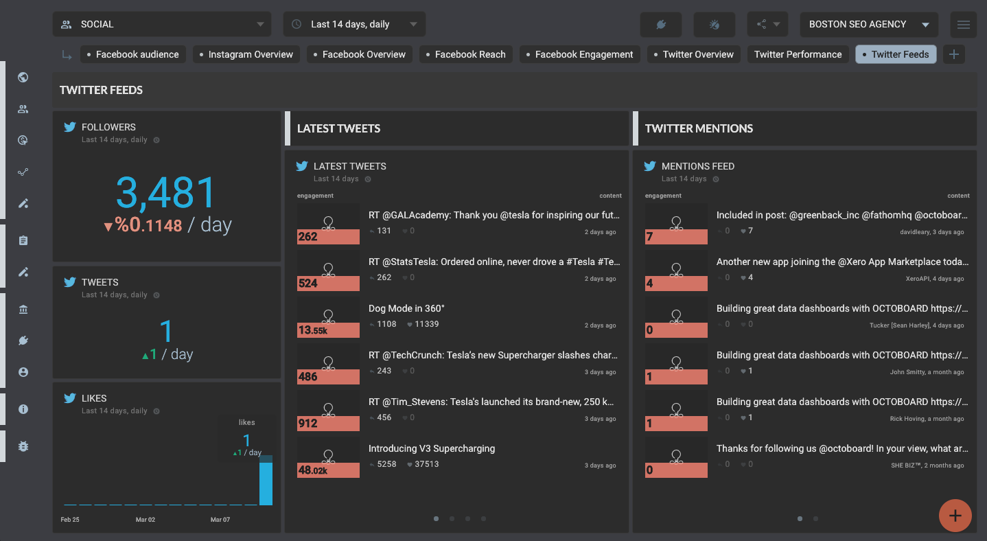Open the BOSTON SEO AGENCY client dropdown

tap(869, 24)
